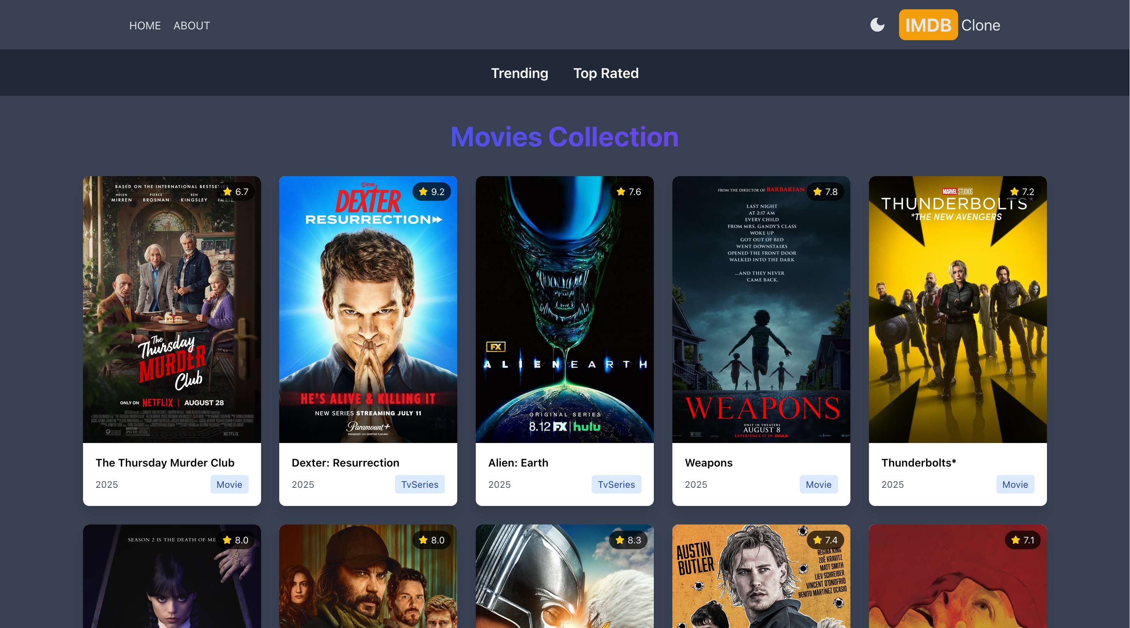Viewport: 1130px width, 628px height.
Task: Click the 2025 year under Dexter: Resurrection
Action: 303,484
